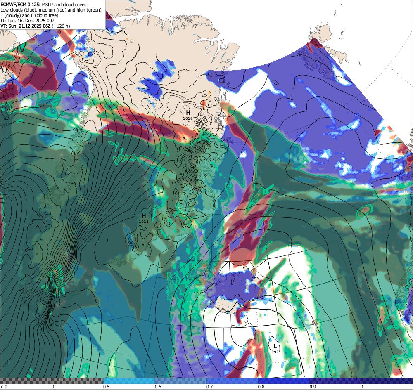The height and width of the screenshot is (390, 413).
Task: Click the '0.5' color bar label
Action: 107,387
